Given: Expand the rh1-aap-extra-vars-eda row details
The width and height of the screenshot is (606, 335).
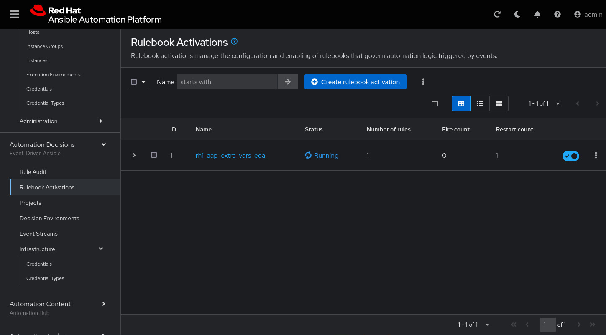Looking at the screenshot, I should click(134, 155).
